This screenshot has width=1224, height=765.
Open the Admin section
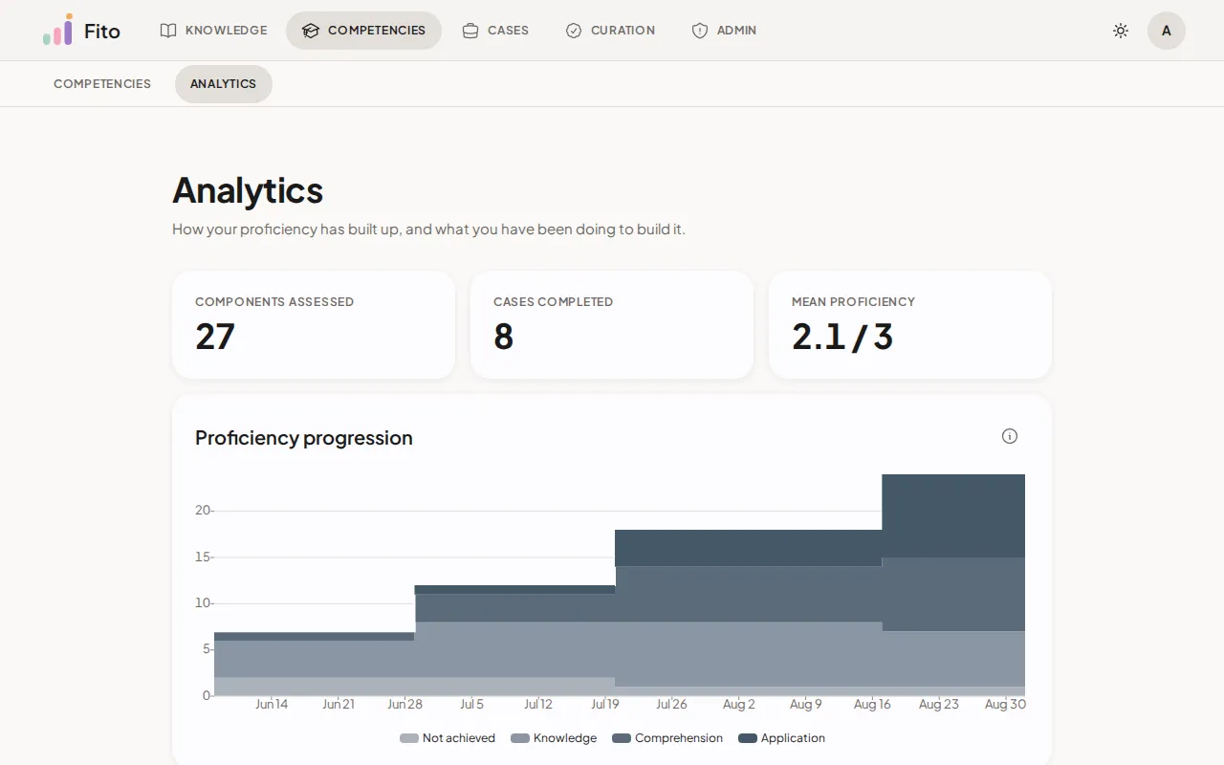[x=724, y=31]
